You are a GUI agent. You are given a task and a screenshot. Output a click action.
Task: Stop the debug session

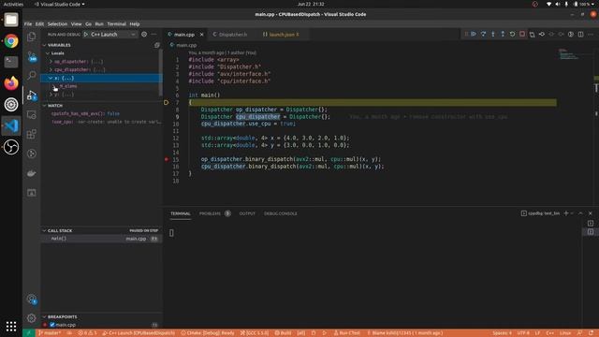point(522,35)
